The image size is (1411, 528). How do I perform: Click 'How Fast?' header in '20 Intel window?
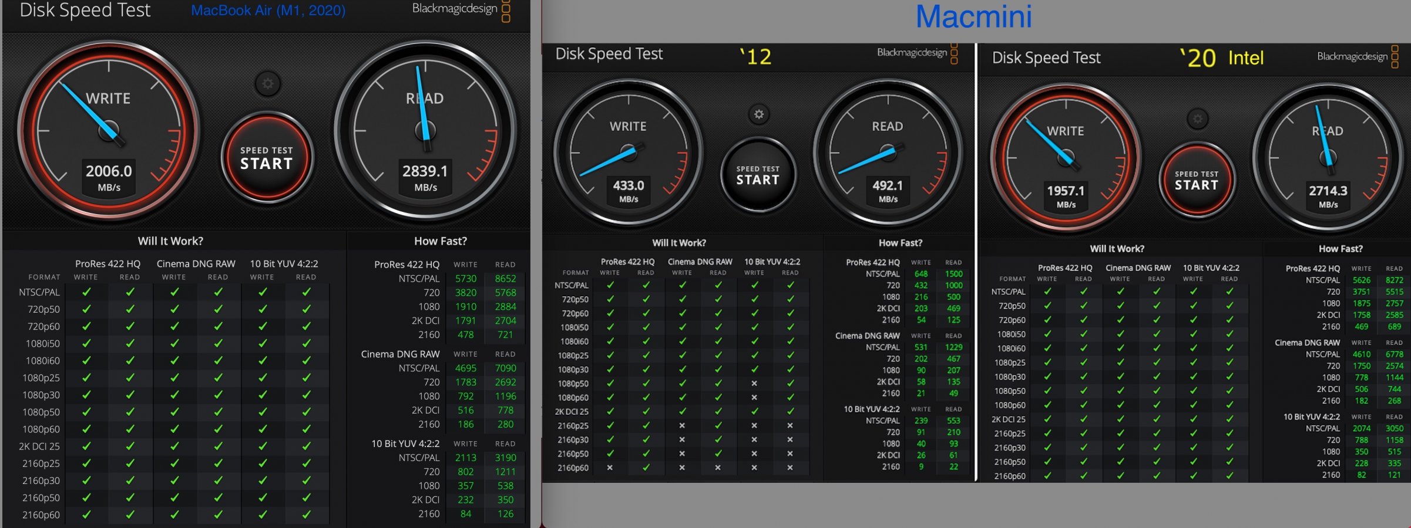(x=1341, y=249)
